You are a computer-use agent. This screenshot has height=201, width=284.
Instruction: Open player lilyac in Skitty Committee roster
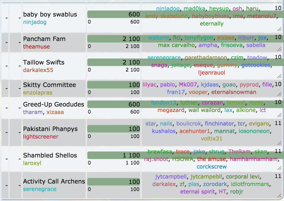pyautogui.click(x=150, y=84)
